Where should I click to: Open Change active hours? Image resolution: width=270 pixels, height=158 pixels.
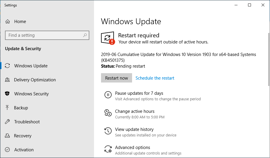(135, 111)
